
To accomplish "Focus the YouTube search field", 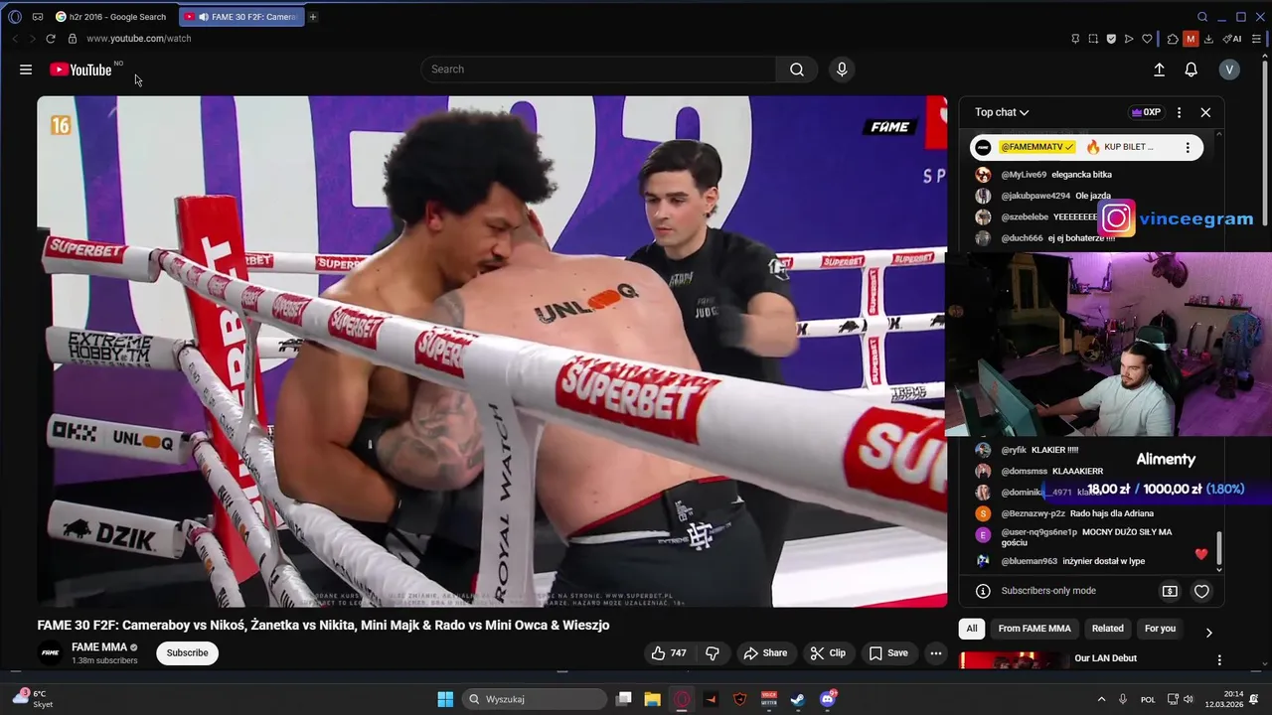I will (599, 70).
